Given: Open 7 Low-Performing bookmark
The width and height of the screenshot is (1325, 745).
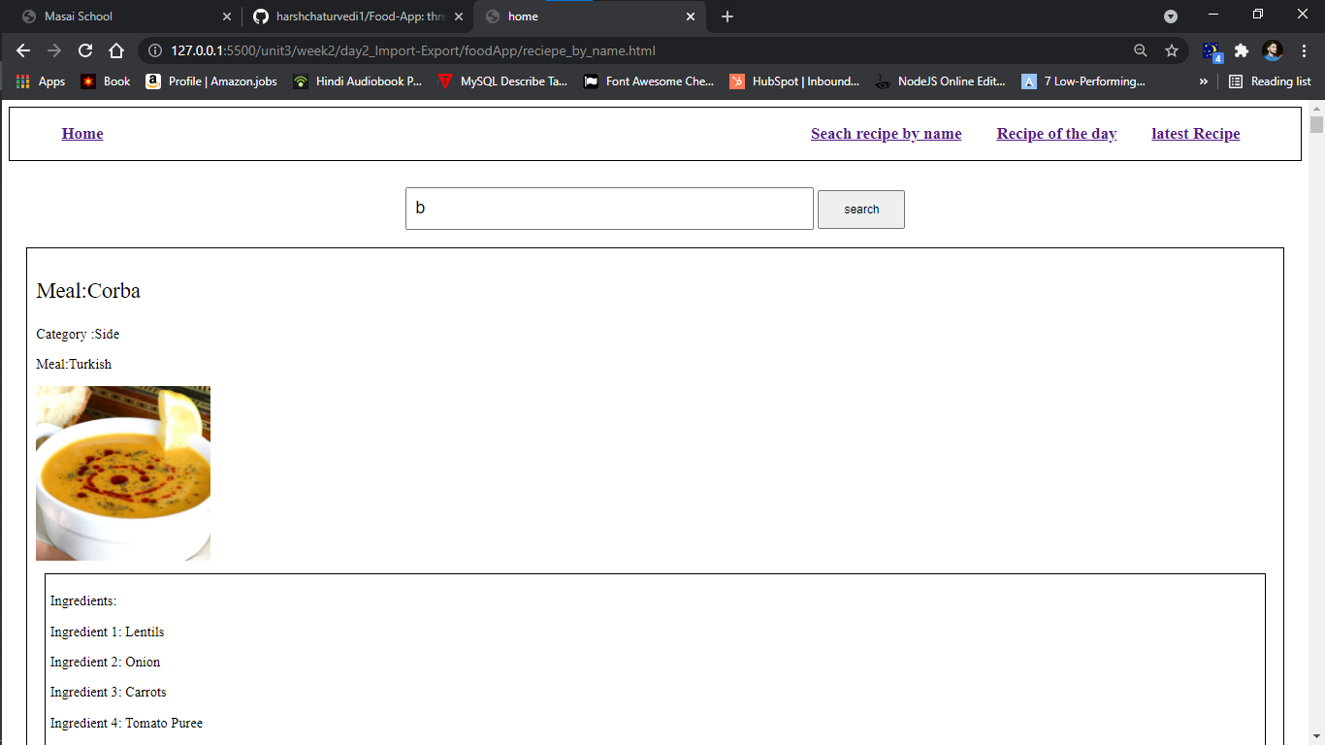Looking at the screenshot, I should [1083, 81].
